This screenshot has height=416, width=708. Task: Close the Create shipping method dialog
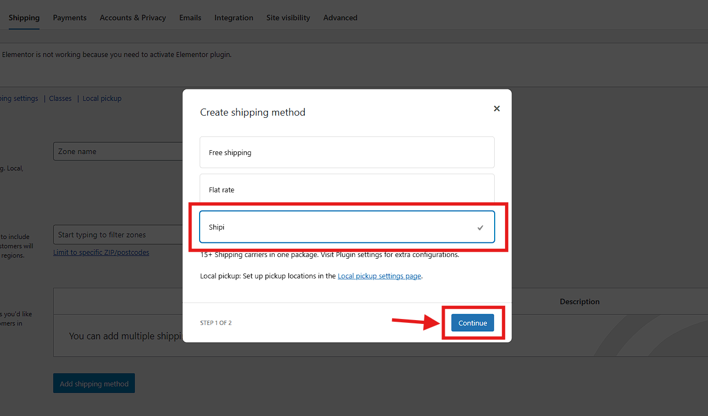coord(496,109)
